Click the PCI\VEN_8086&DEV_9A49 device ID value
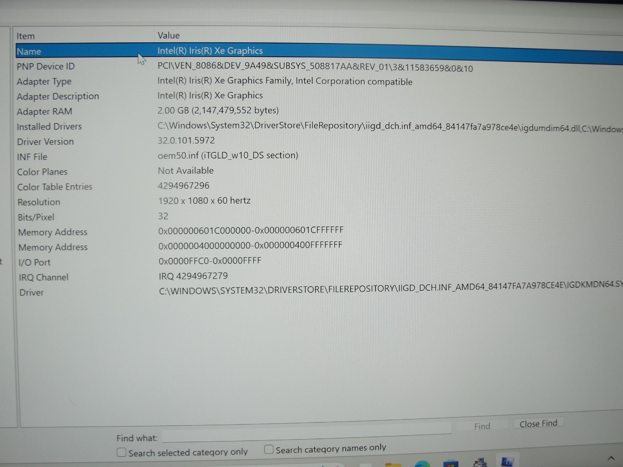The height and width of the screenshot is (467, 623). [x=315, y=67]
